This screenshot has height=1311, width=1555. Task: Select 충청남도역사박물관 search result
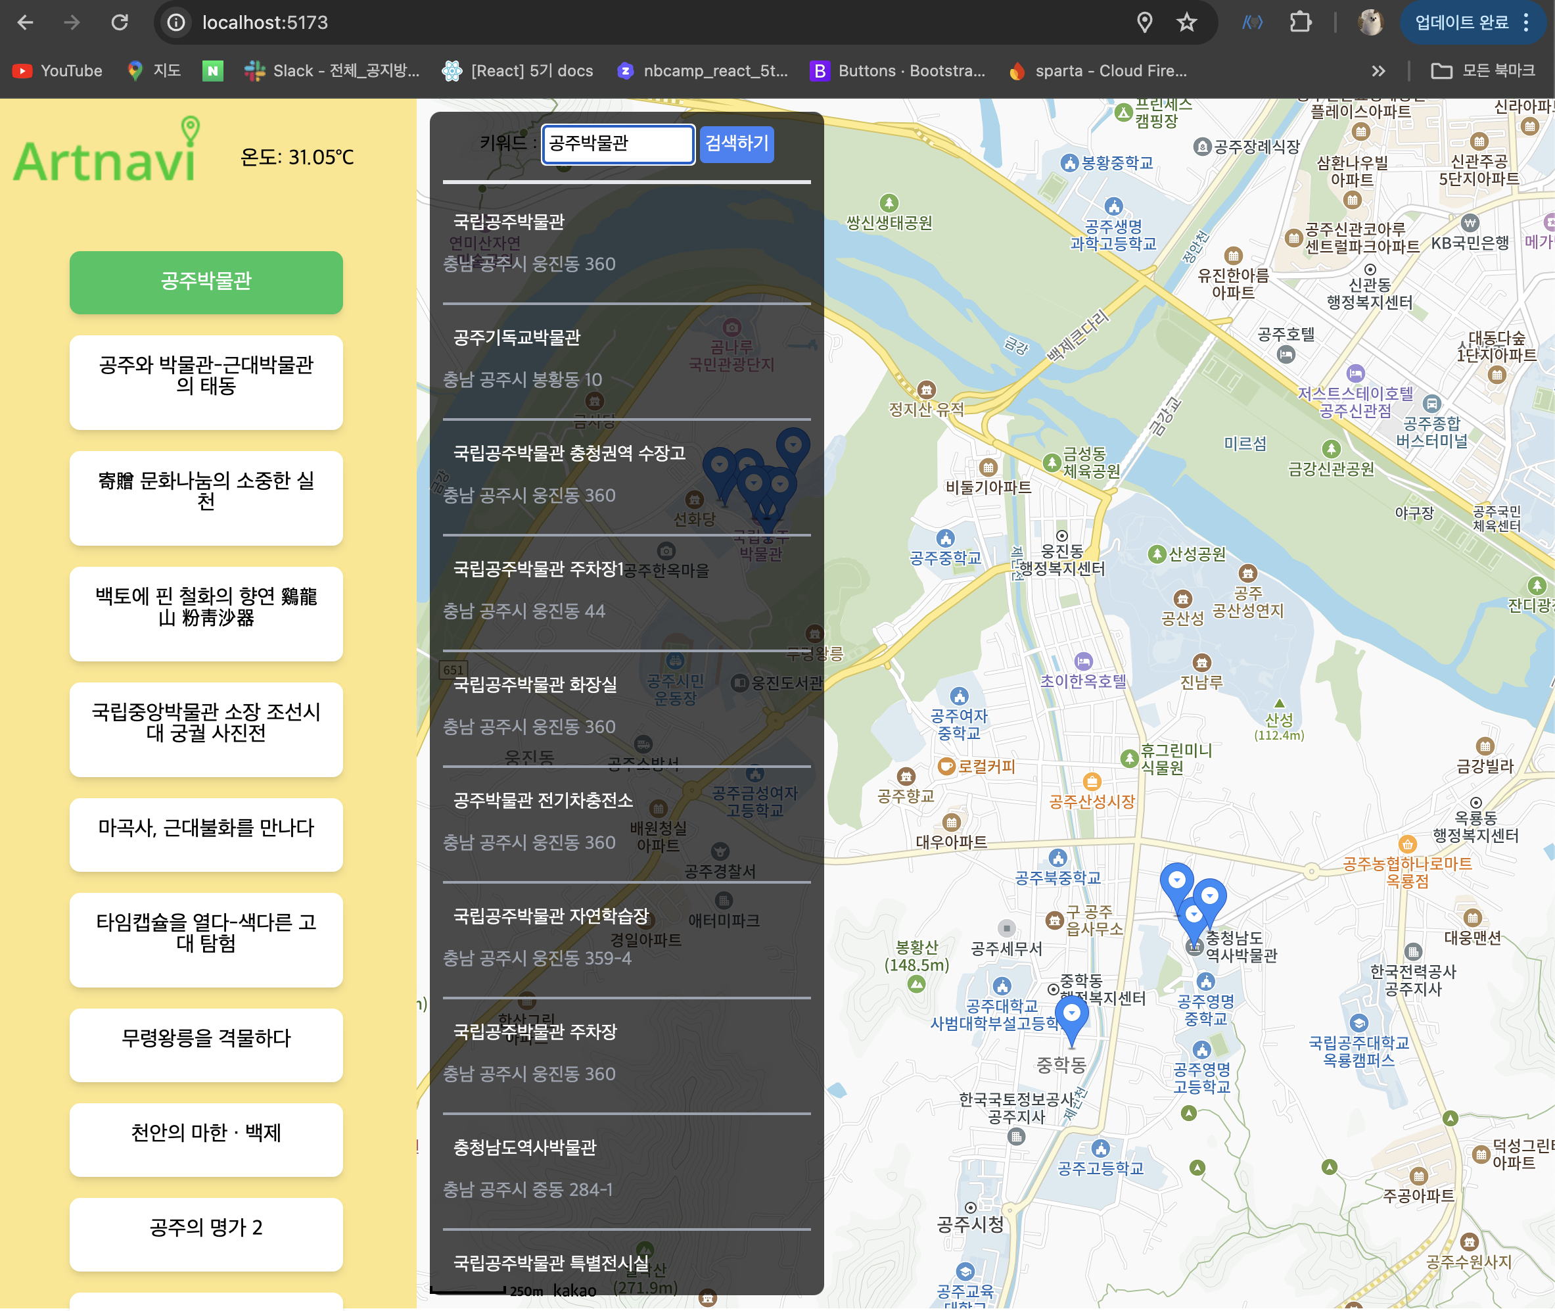coord(524,1147)
